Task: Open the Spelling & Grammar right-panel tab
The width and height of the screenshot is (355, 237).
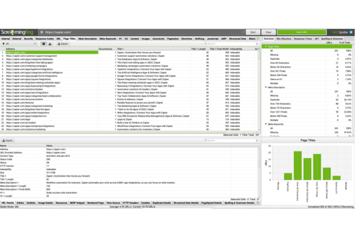Action: pos(332,39)
